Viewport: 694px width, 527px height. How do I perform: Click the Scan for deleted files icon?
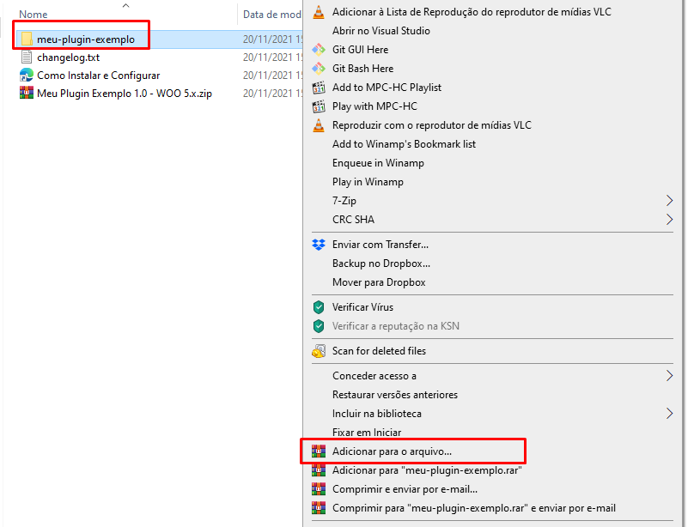(x=319, y=351)
